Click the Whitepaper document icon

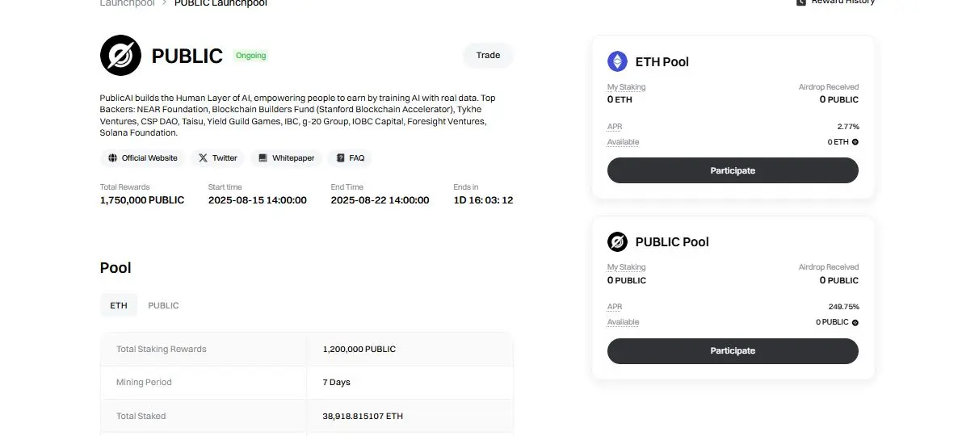point(263,157)
